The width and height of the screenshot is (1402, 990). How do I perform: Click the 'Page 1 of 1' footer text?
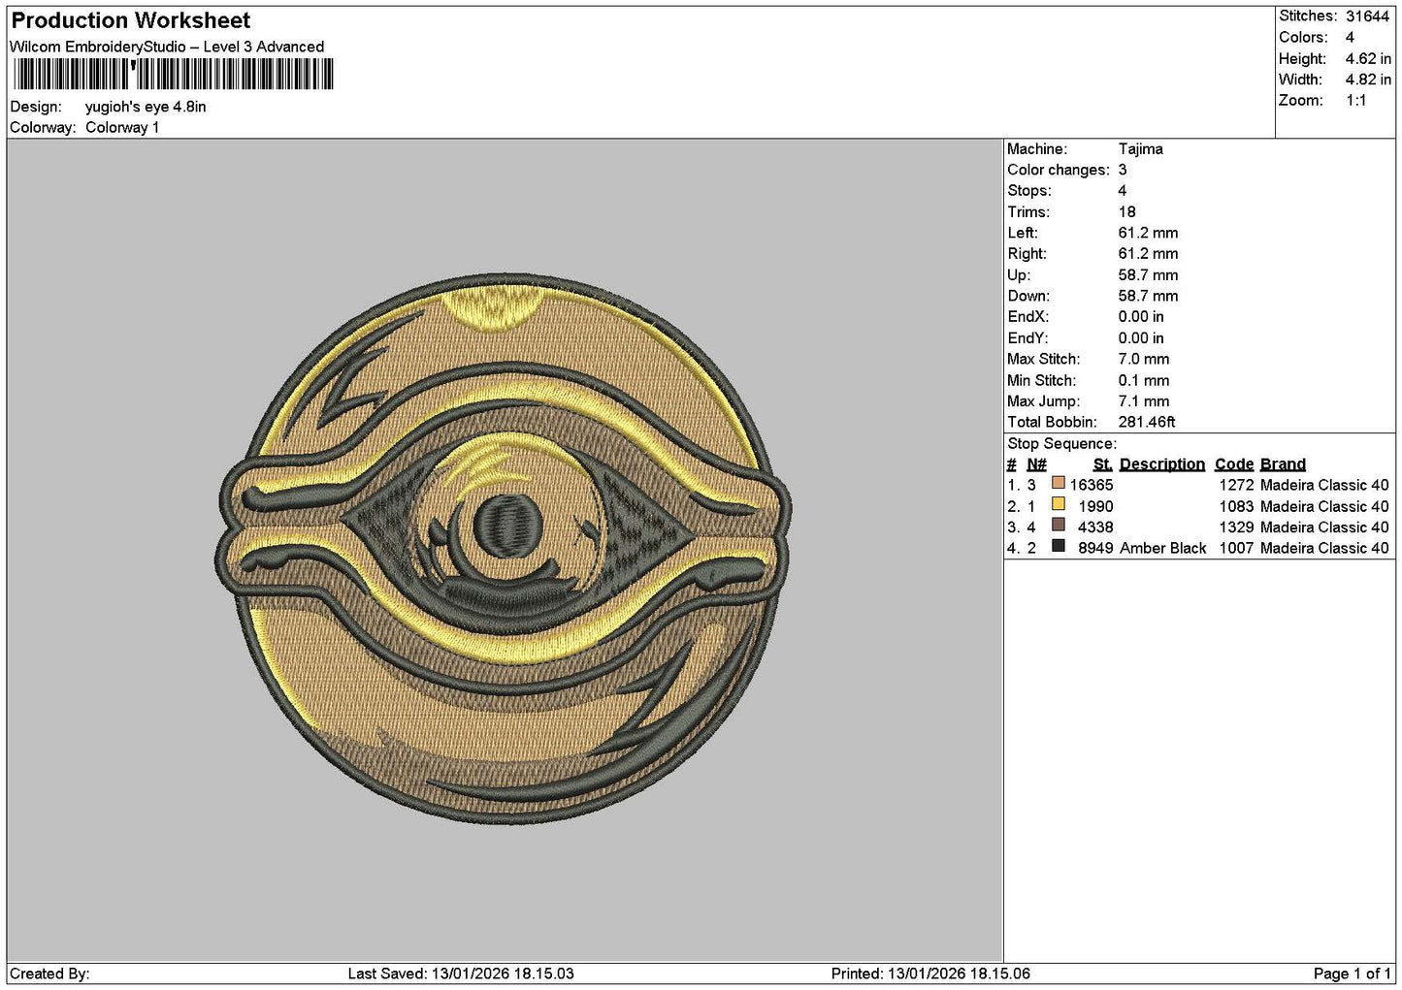[x=1352, y=974]
